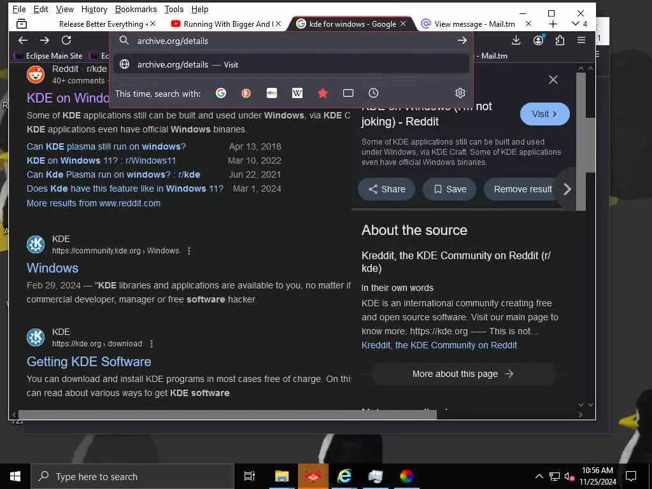Launch Internet Explorer from taskbar
The width and height of the screenshot is (652, 489).
[x=344, y=476]
